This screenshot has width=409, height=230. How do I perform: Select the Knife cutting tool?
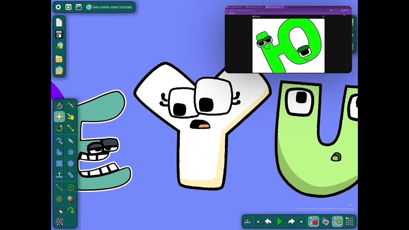(x=71, y=105)
